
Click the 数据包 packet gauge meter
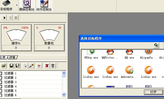pos(49,35)
